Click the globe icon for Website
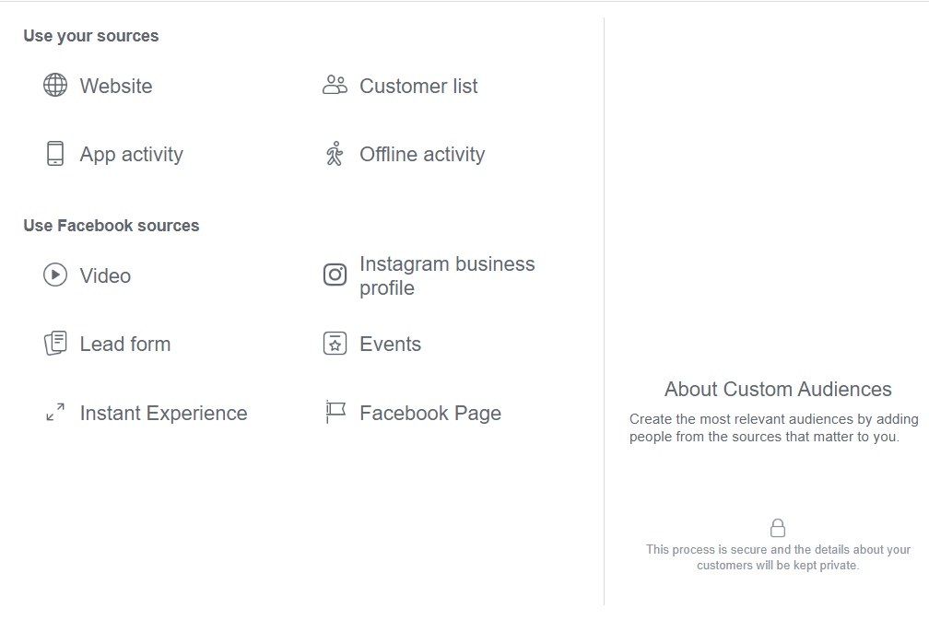 tap(55, 86)
